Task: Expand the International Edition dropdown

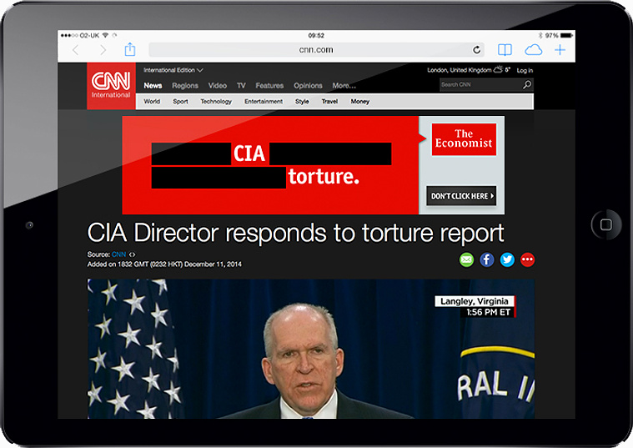Action: (x=173, y=70)
